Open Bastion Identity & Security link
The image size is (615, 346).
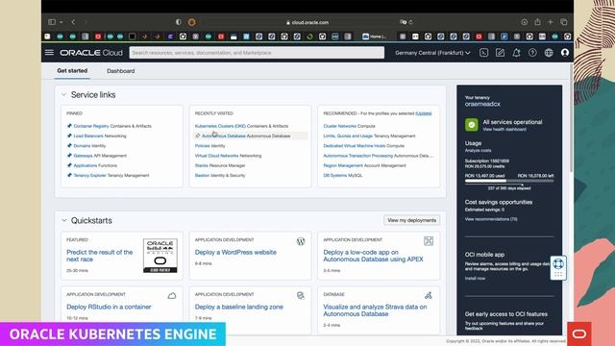[220, 175]
